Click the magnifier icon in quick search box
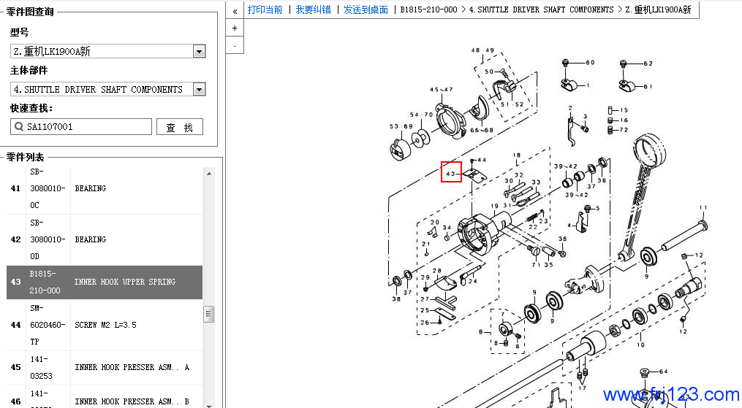Viewport: 742px width, 408px height. [19, 127]
